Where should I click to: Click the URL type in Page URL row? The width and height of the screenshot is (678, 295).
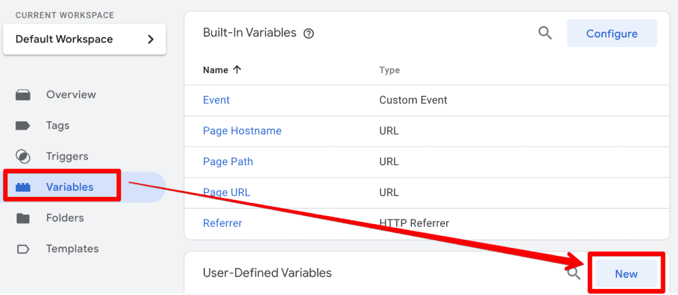point(389,192)
